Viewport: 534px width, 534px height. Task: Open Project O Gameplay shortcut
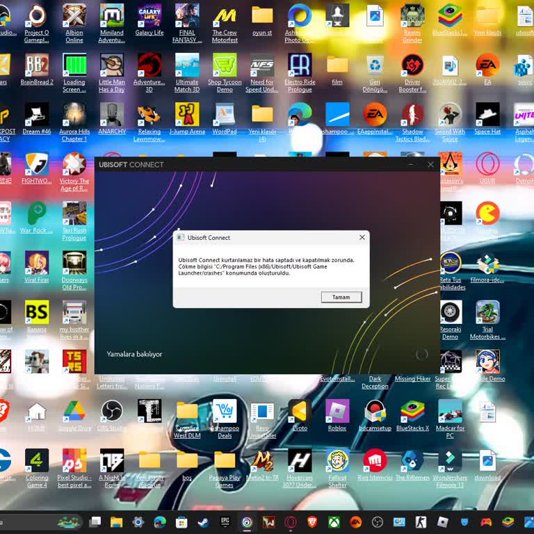(37, 24)
